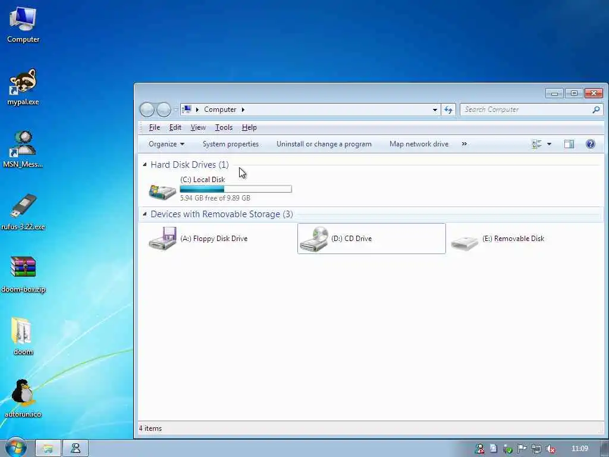
Task: Click the Windows Explorer taskbar button
Action: pos(48,449)
